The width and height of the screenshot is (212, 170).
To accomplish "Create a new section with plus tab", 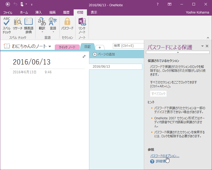I will [x=100, y=48].
